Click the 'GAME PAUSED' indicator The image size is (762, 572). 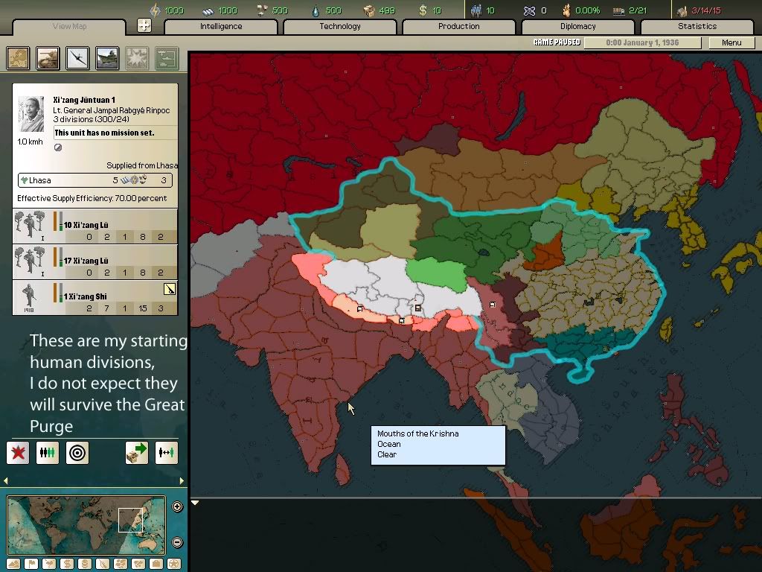click(557, 42)
